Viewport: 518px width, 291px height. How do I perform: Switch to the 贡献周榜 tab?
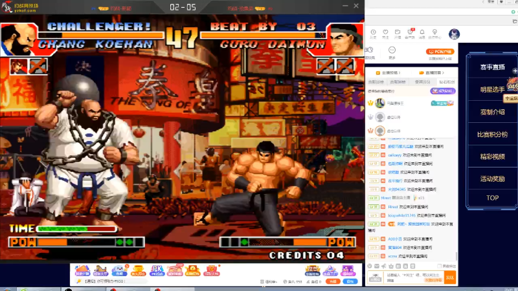click(x=398, y=82)
